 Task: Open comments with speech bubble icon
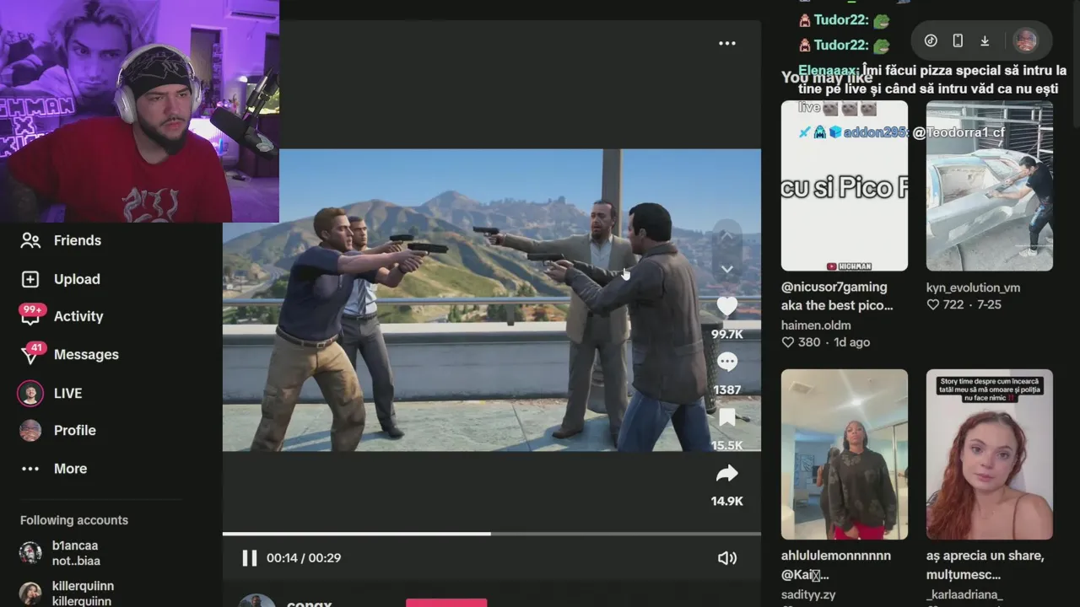[x=726, y=363]
